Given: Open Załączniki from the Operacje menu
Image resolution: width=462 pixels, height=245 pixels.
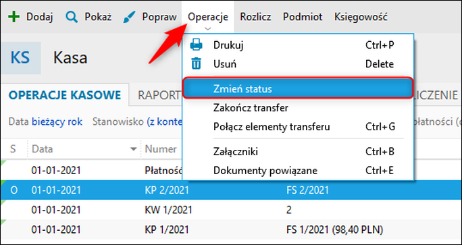Looking at the screenshot, I should tap(298, 152).
